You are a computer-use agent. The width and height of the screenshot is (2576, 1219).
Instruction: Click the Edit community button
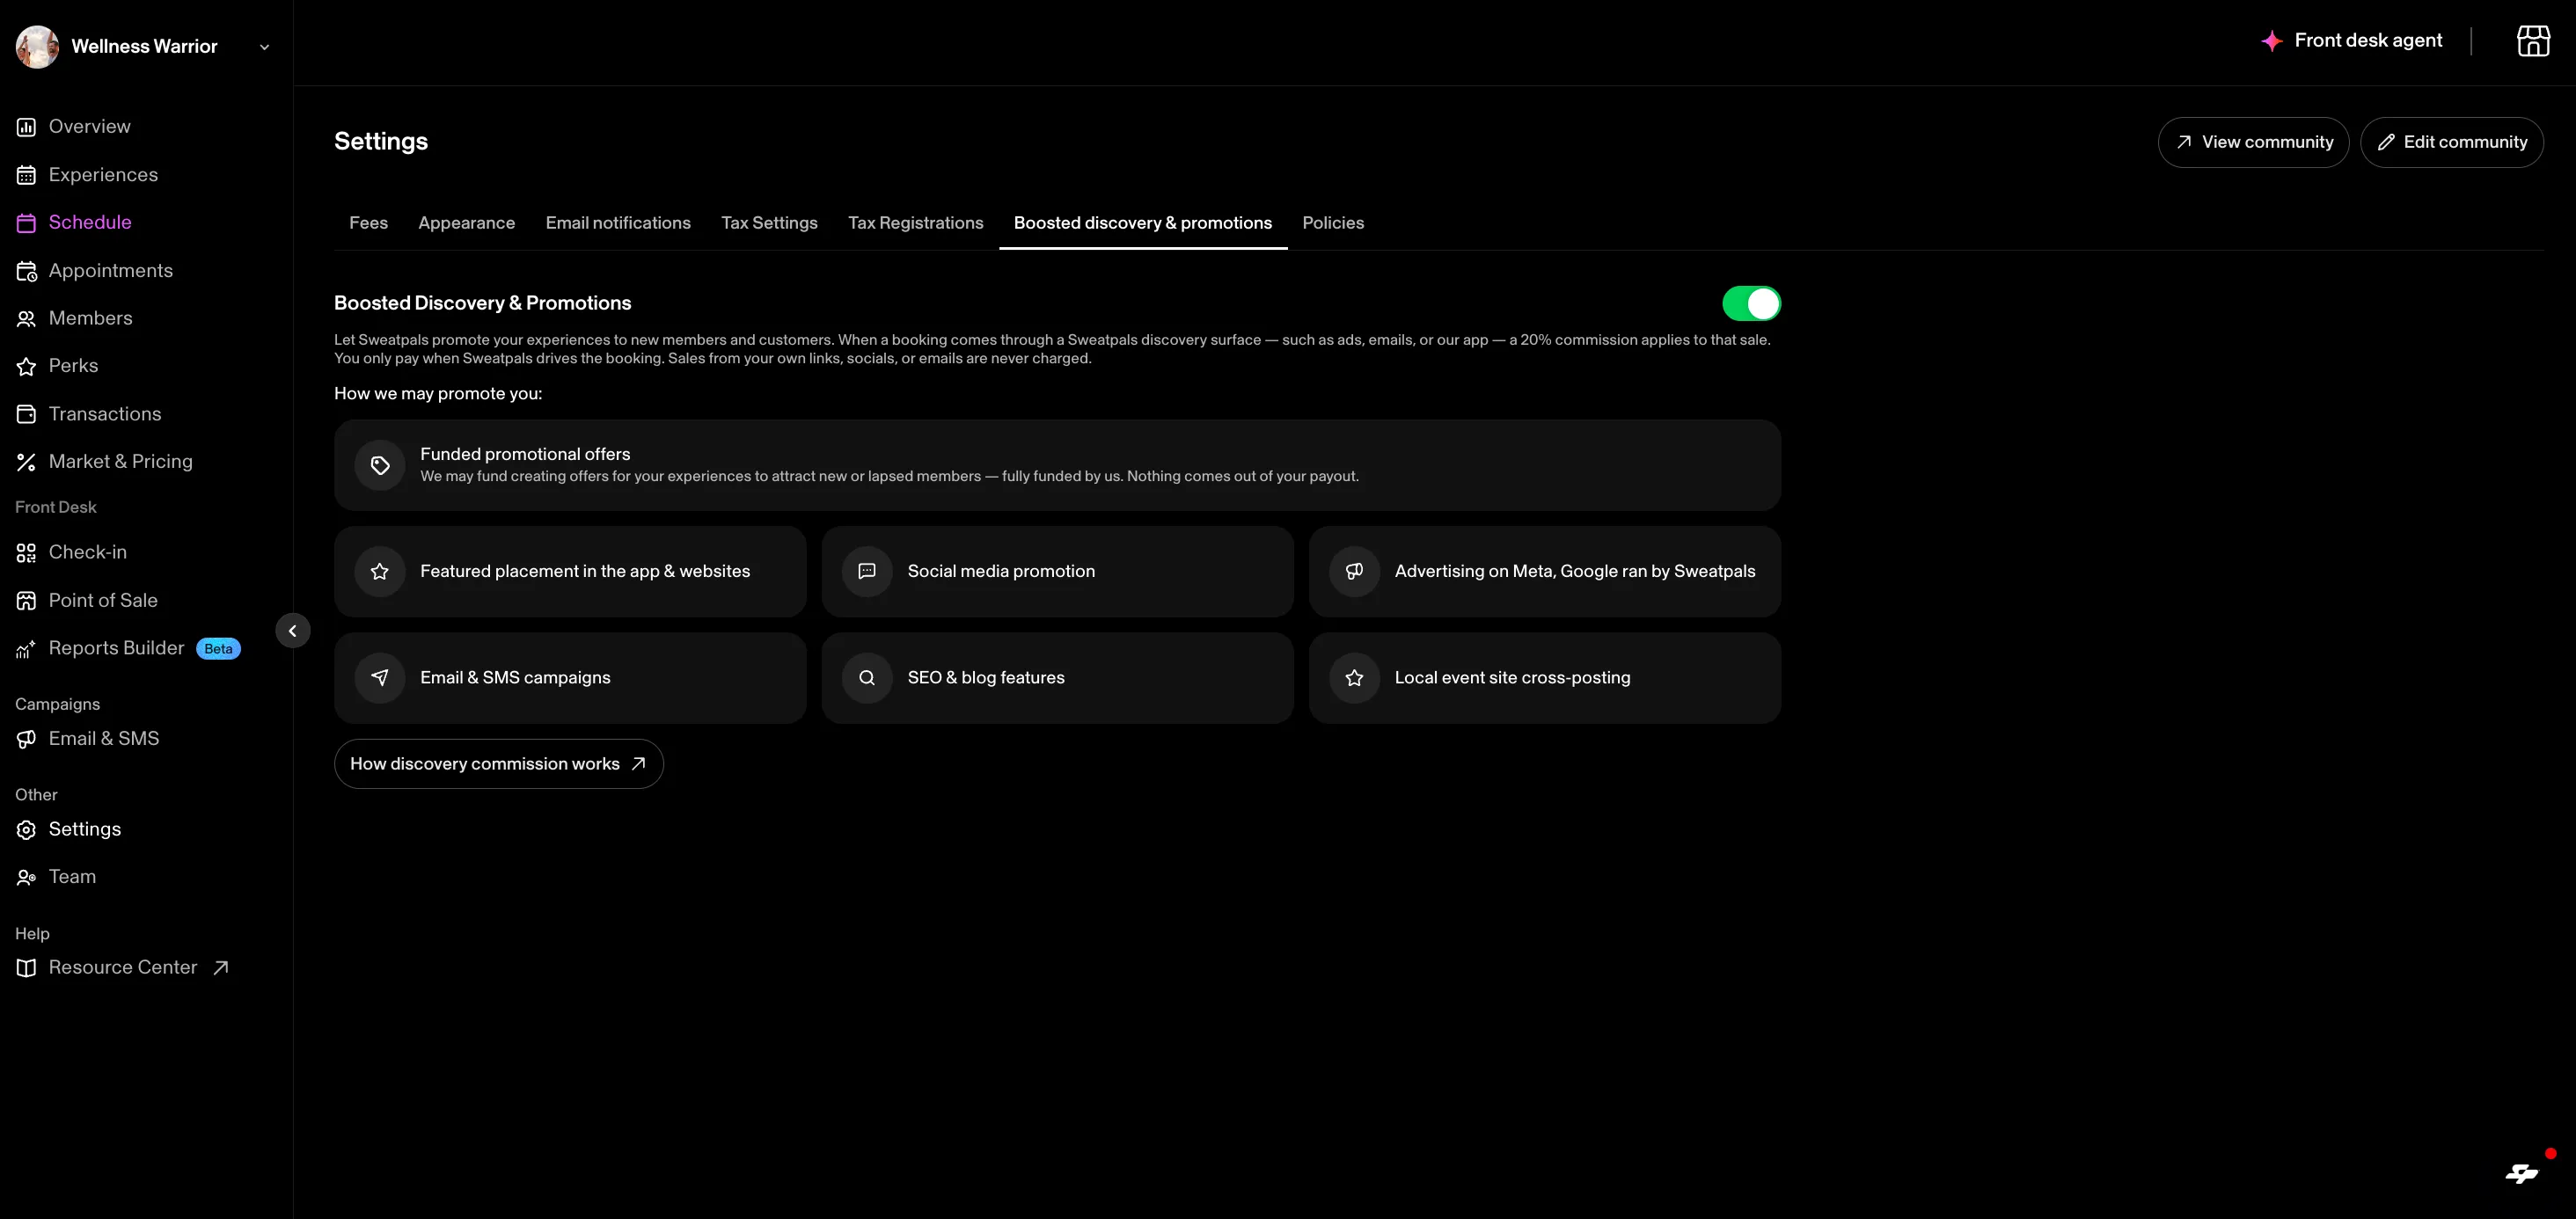coord(2451,142)
